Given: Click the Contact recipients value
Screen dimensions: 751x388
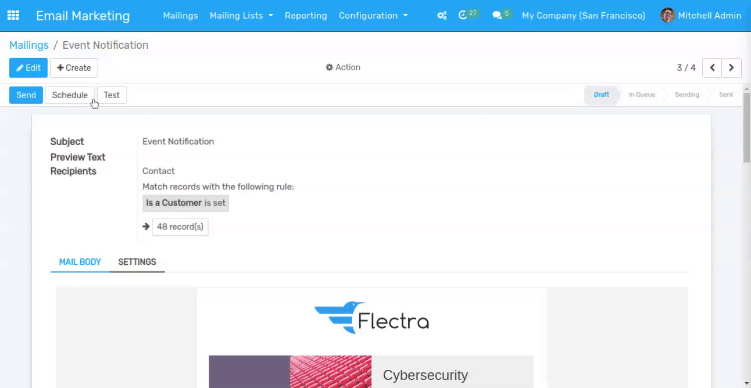Looking at the screenshot, I should point(159,171).
